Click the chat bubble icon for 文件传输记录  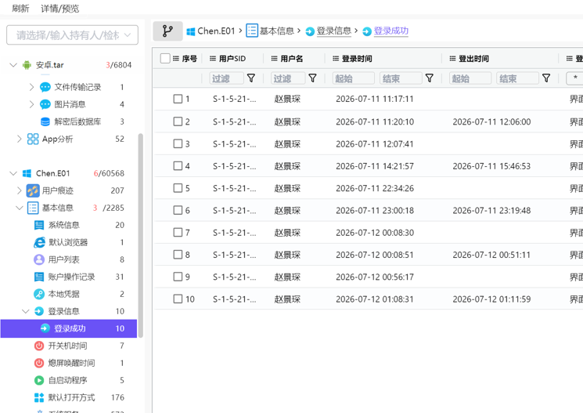click(x=45, y=87)
